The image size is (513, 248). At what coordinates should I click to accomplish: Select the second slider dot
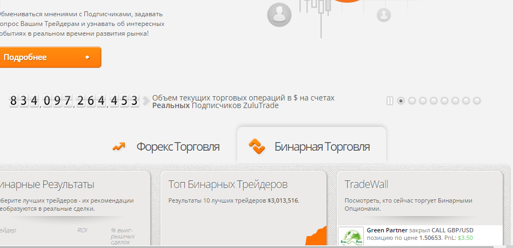(412, 101)
